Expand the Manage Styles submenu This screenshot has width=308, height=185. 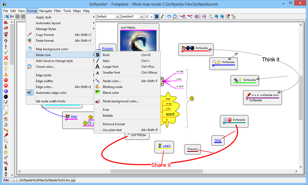(x=61, y=29)
